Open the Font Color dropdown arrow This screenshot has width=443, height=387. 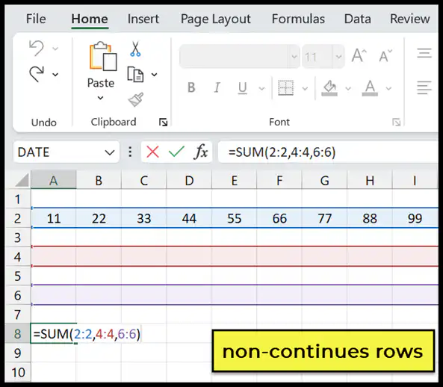point(388,88)
